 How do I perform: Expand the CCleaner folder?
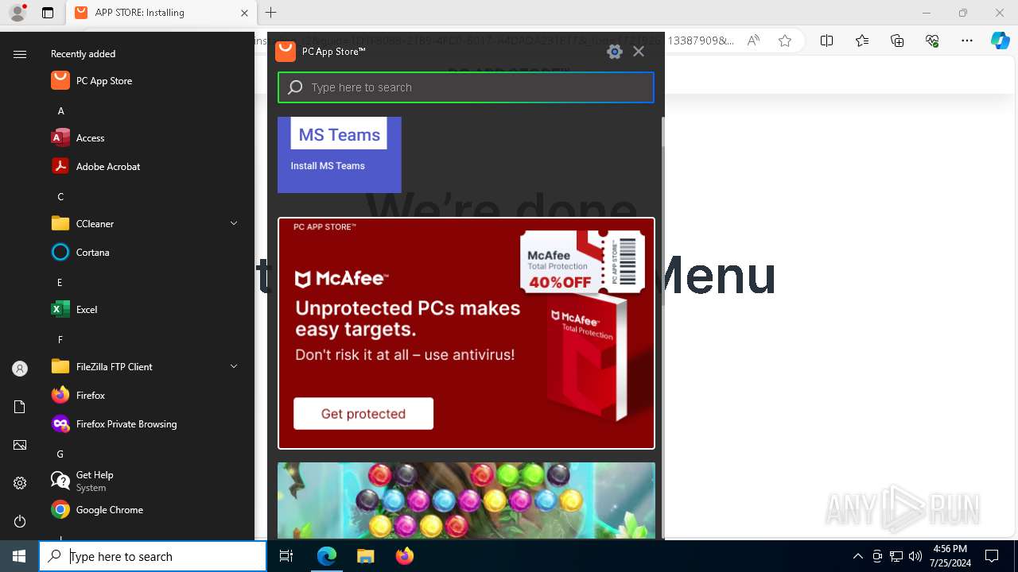pos(146,223)
